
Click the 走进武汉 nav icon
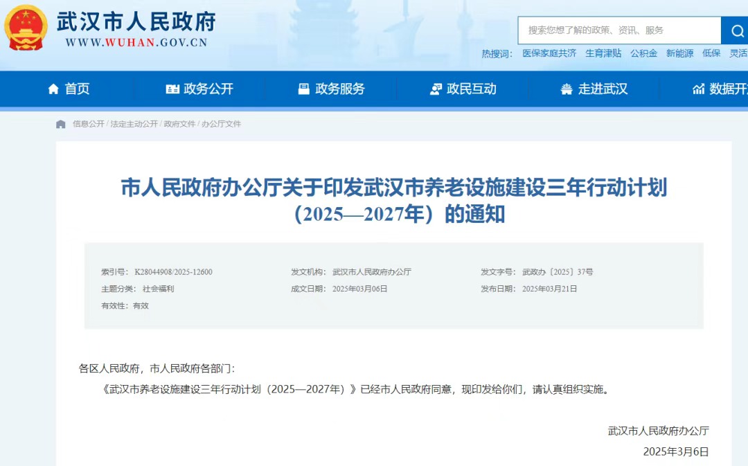pyautogui.click(x=567, y=89)
